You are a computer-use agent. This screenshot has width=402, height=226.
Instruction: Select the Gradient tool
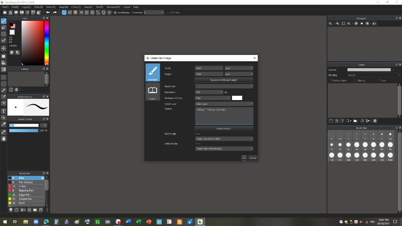coord(4,69)
